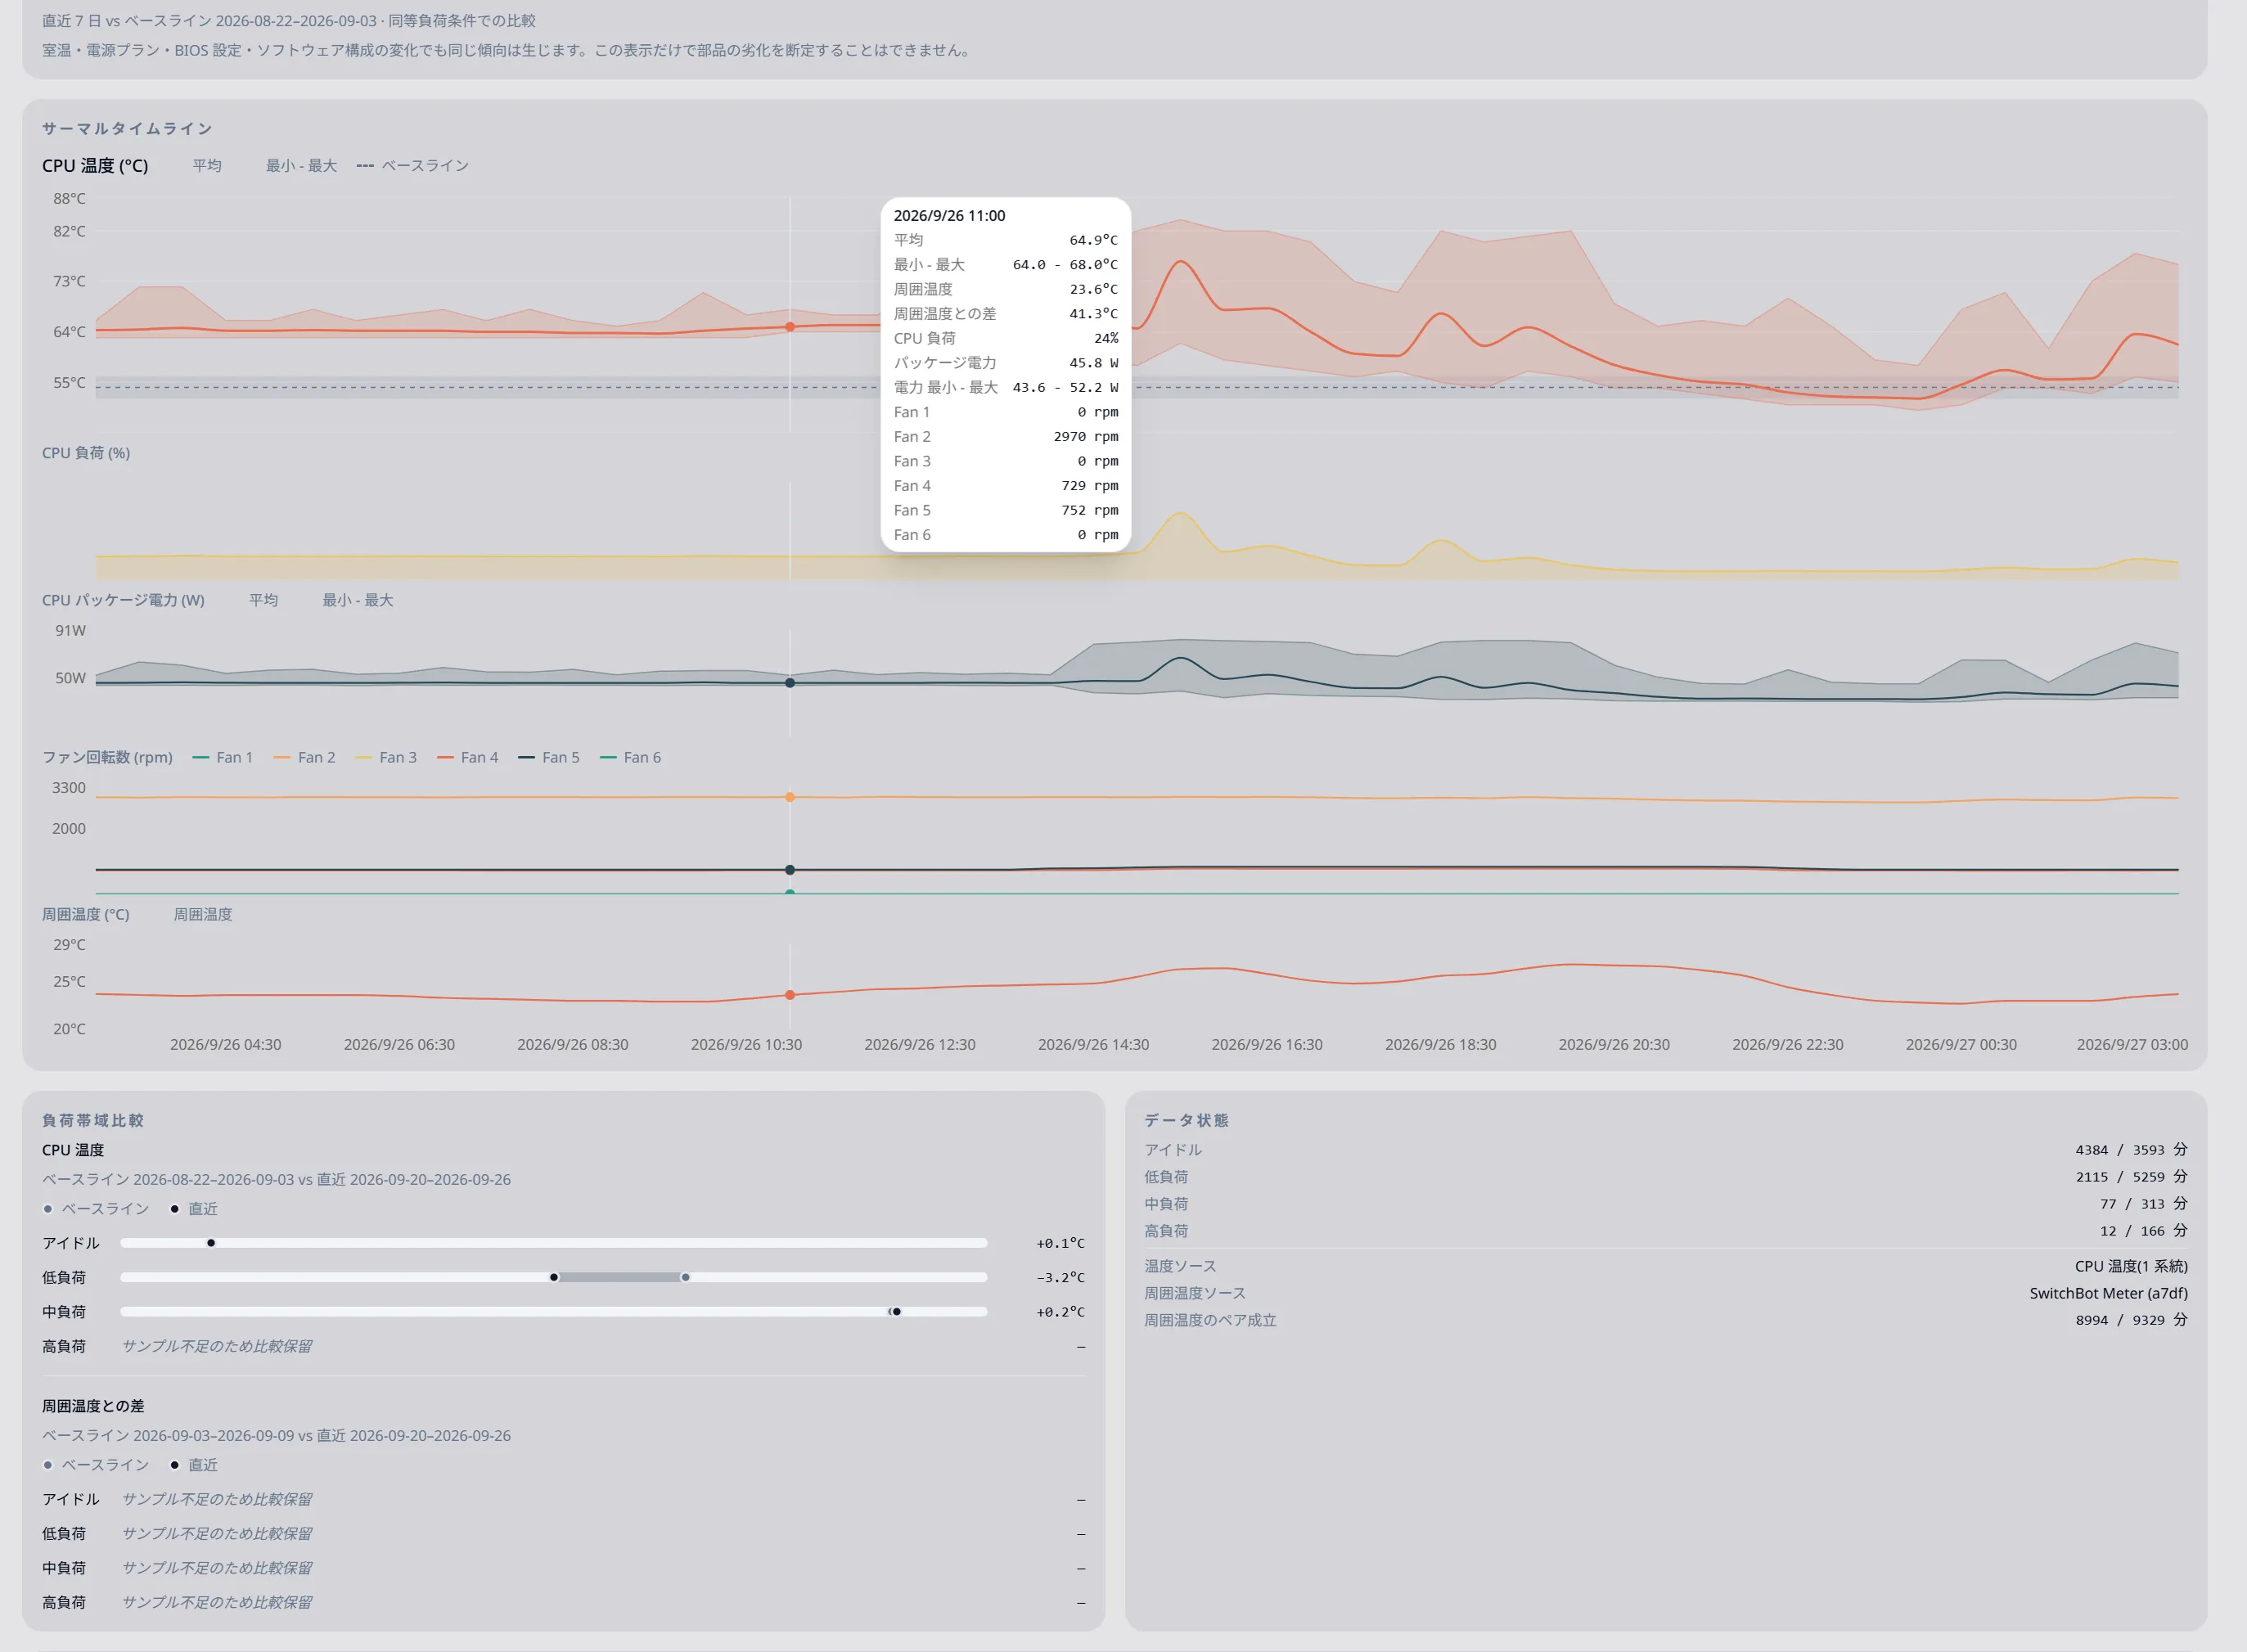The width and height of the screenshot is (2247, 1652).
Task: Click the 8994 / 9329 分 pairing value
Action: pyautogui.click(x=2130, y=1320)
